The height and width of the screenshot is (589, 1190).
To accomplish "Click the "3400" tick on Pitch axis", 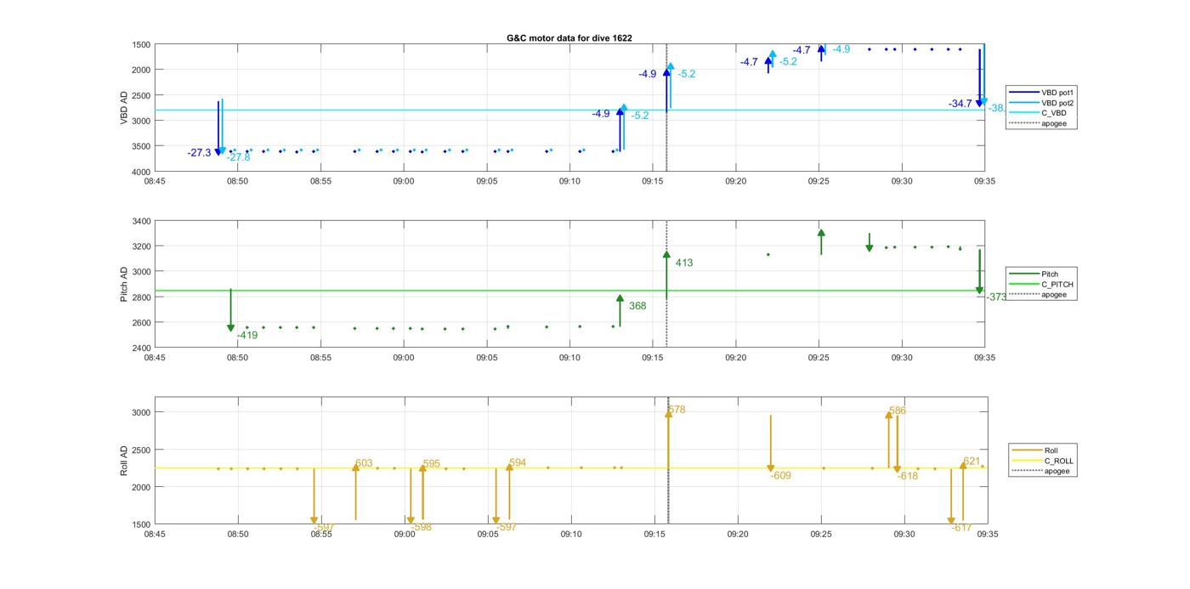I will [x=141, y=221].
